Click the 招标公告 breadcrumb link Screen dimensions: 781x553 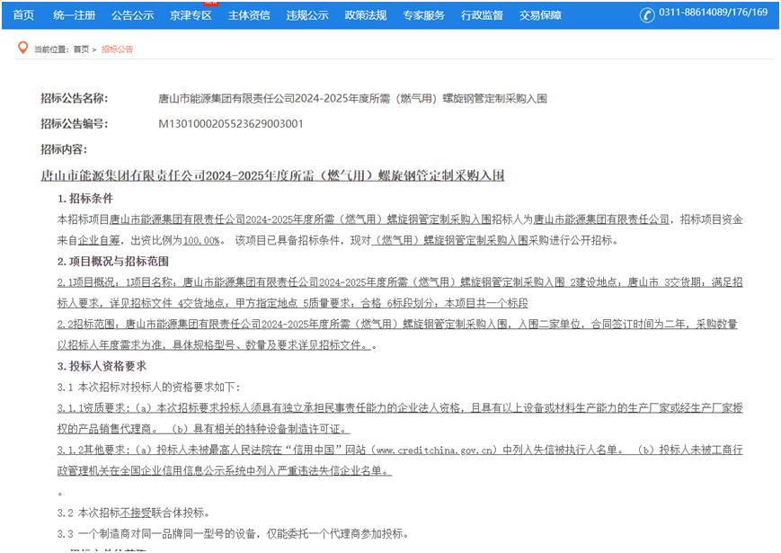pos(117,49)
